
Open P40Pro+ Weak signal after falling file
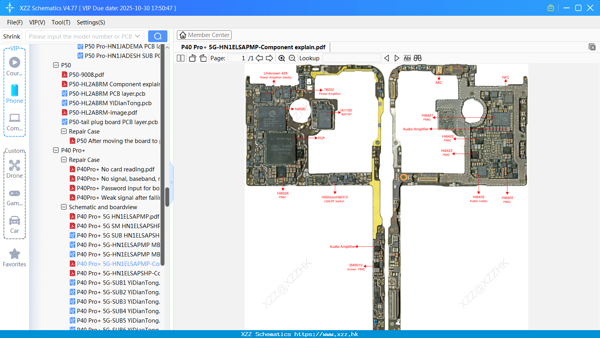tap(115, 197)
